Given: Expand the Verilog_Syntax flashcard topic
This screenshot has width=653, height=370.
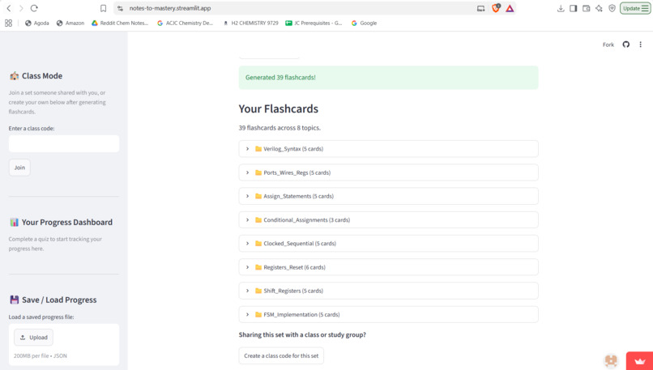Looking at the screenshot, I should pyautogui.click(x=388, y=149).
